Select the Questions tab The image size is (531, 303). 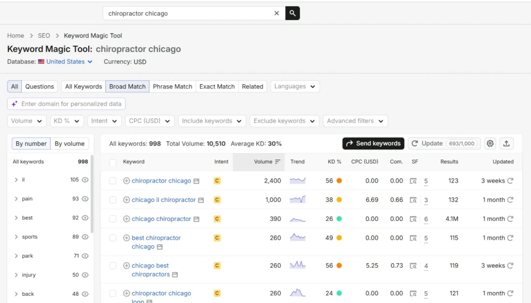click(39, 87)
